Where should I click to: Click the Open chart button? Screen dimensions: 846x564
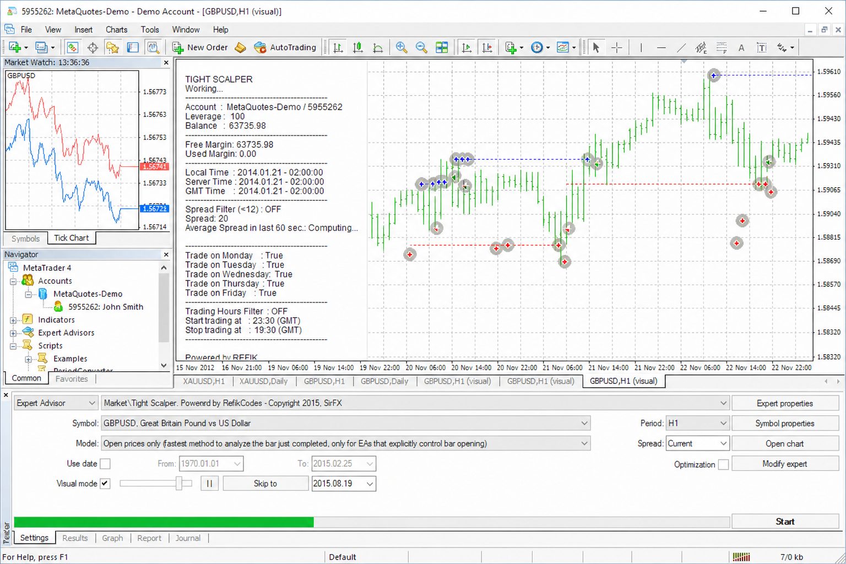[785, 443]
